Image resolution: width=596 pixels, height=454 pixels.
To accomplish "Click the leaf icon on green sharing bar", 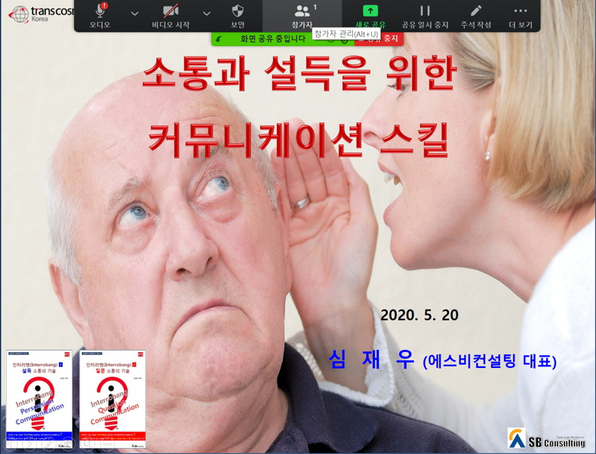I will pos(219,39).
